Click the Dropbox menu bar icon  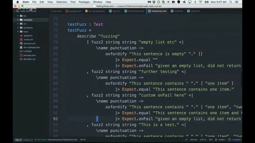[154, 2]
